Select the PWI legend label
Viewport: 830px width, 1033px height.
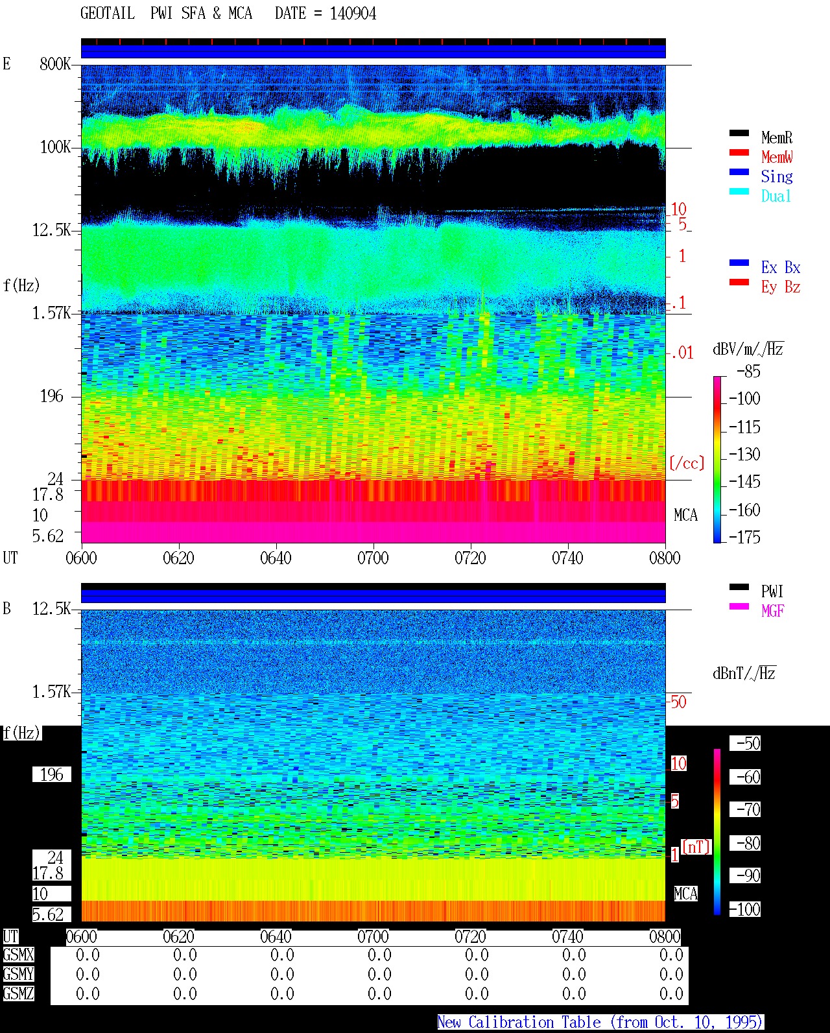(772, 591)
